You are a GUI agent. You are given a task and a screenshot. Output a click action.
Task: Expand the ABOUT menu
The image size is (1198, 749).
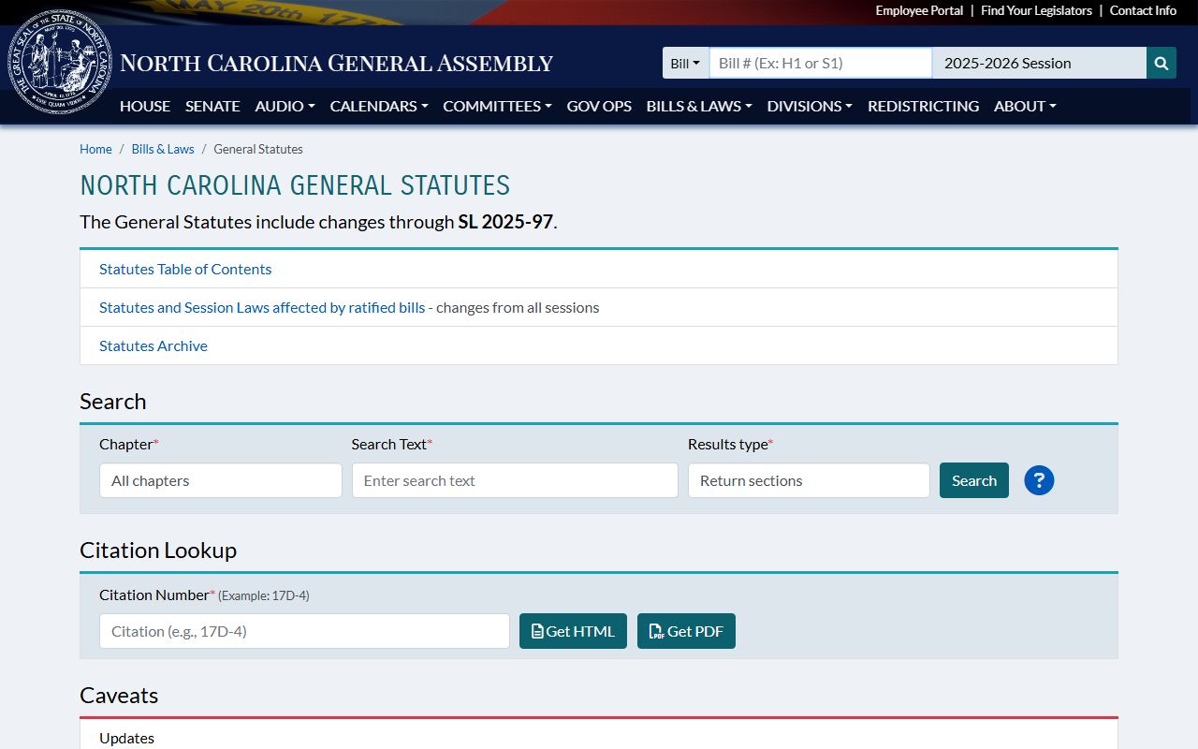1025,106
